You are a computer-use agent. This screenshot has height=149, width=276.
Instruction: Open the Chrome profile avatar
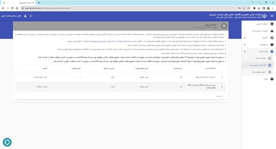(x=268, y=8)
